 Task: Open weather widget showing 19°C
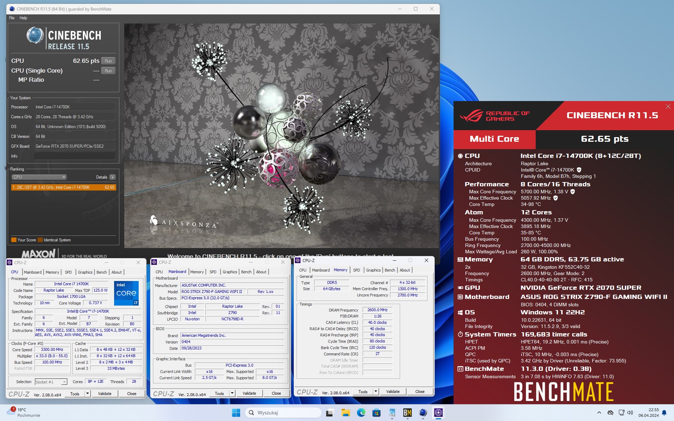tap(24, 413)
